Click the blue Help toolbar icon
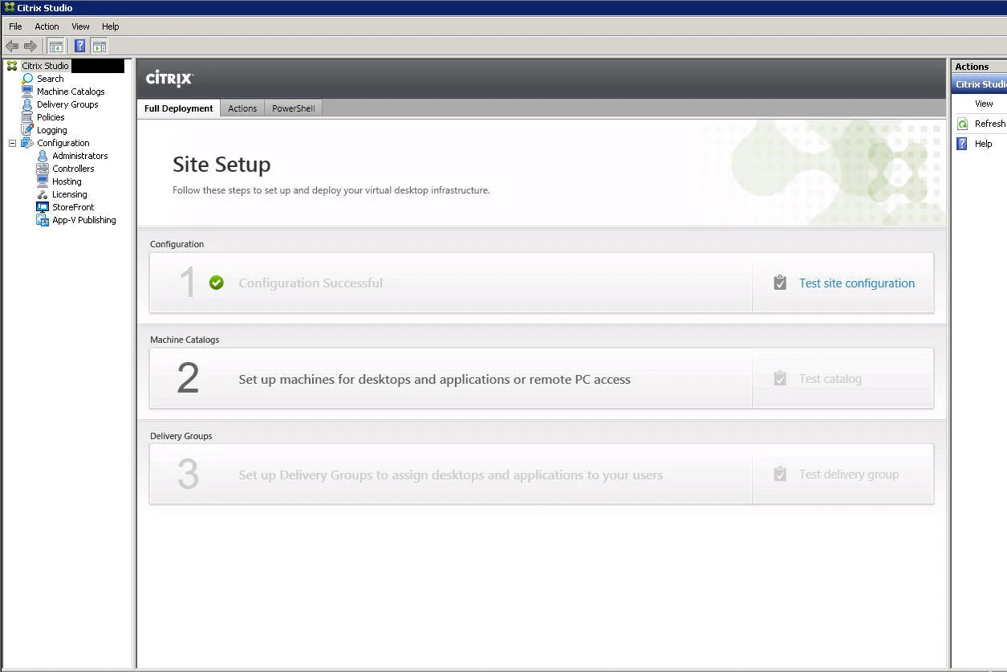The image size is (1007, 672). click(79, 47)
